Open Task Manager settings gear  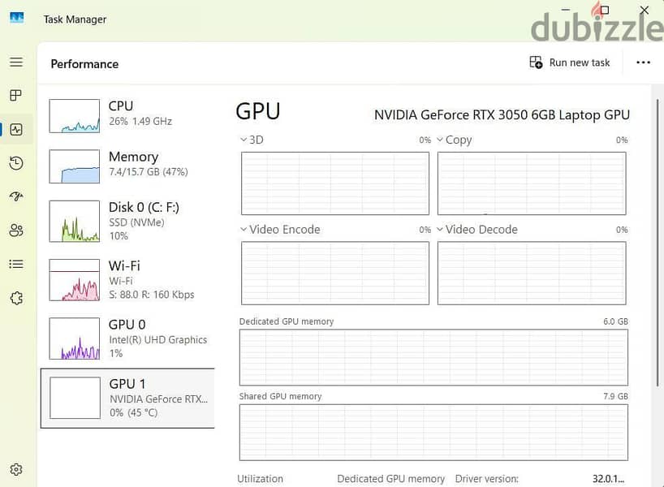pos(16,469)
